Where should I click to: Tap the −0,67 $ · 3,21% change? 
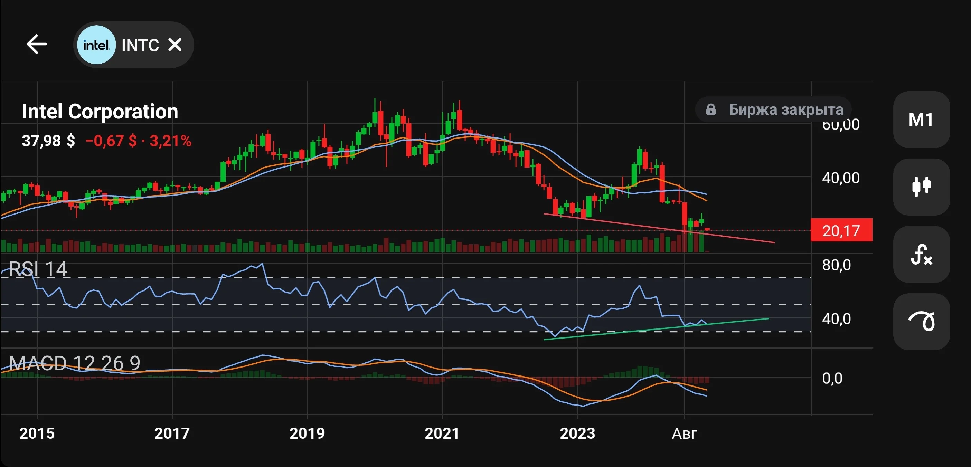[x=138, y=141]
